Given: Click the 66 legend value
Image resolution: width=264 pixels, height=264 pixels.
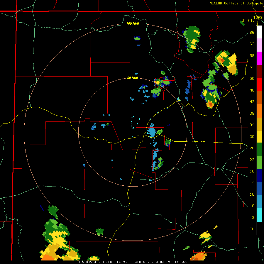Looking at the screenshot, I should click(252, 32).
